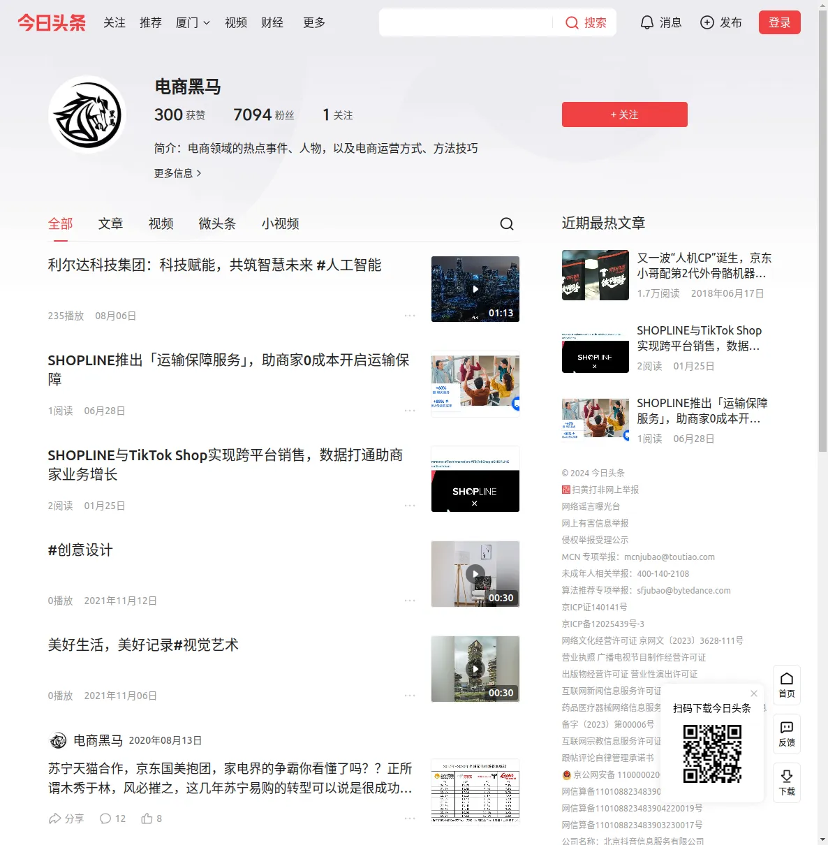This screenshot has width=828, height=845.
Task: Open the 京ICP证140141号 footer link
Action: coord(595,607)
